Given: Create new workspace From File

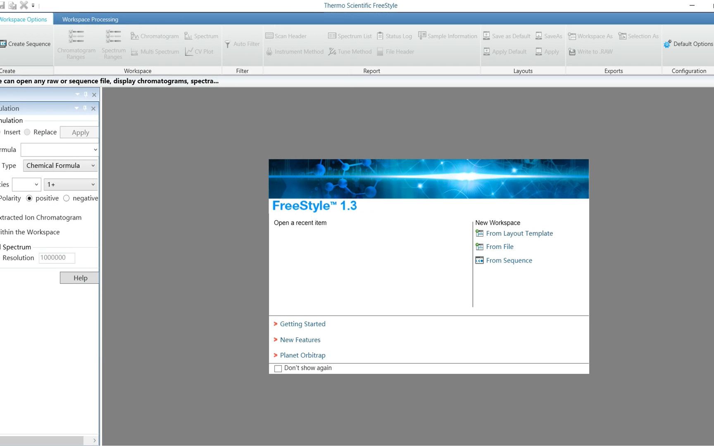Looking at the screenshot, I should pos(495,247).
